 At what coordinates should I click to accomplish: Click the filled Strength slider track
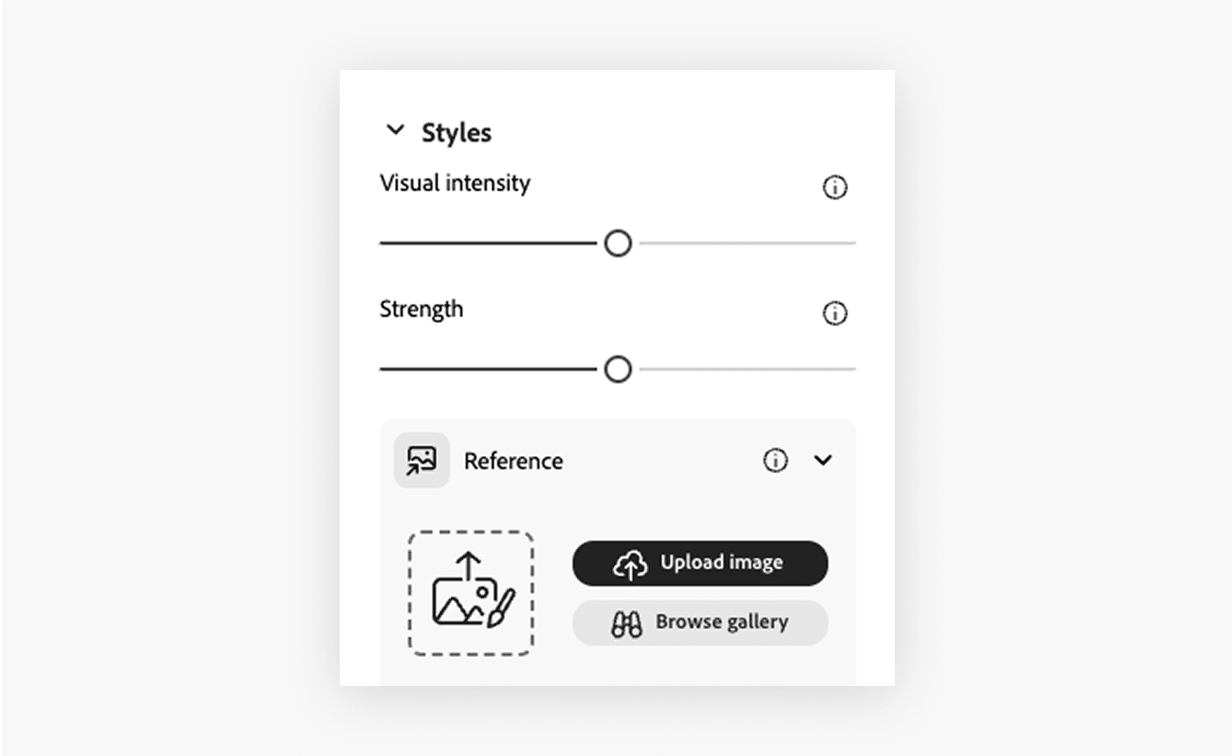coord(489,369)
